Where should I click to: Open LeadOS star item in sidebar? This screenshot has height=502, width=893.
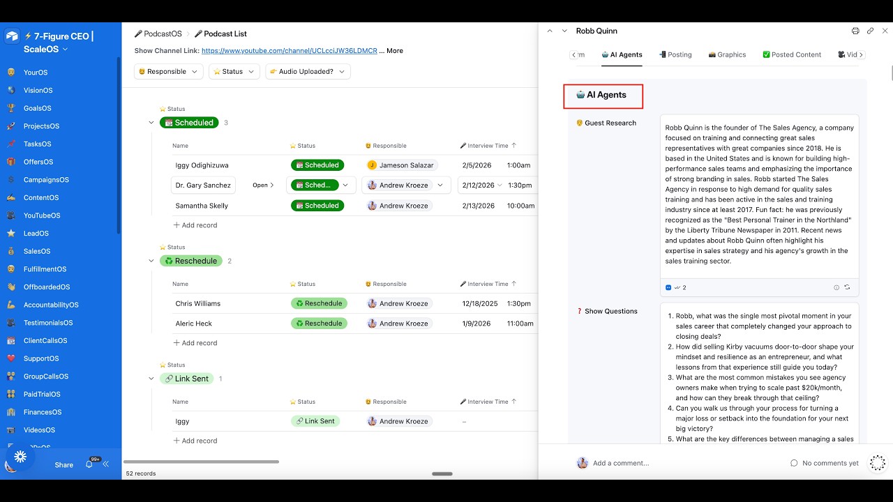pos(36,234)
